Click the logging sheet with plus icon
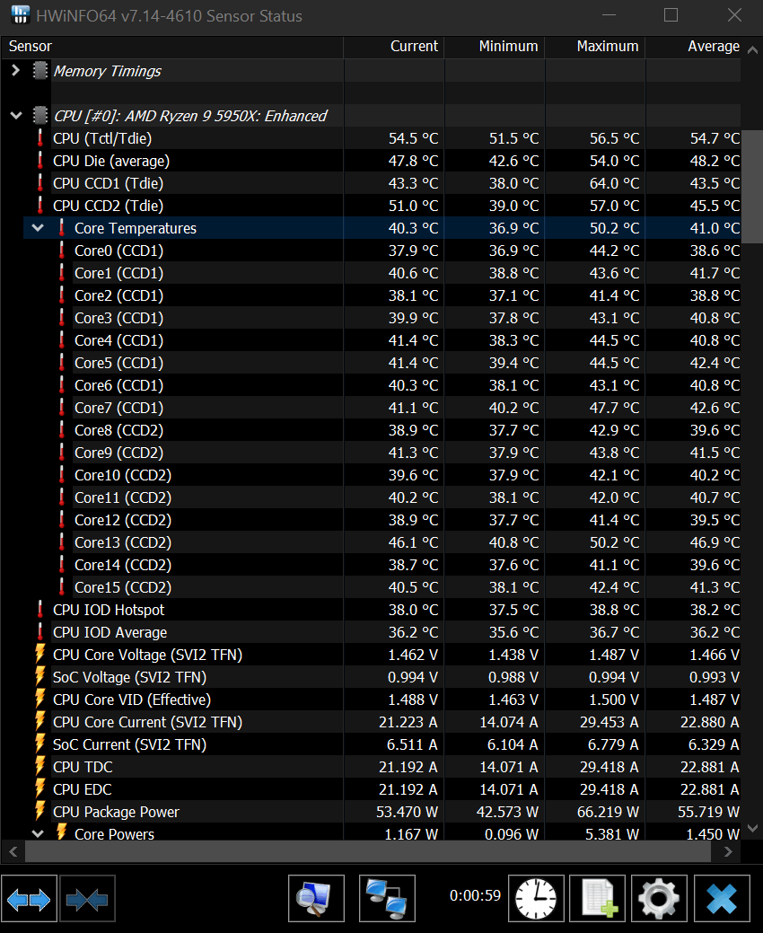This screenshot has width=763, height=933. tap(597, 899)
